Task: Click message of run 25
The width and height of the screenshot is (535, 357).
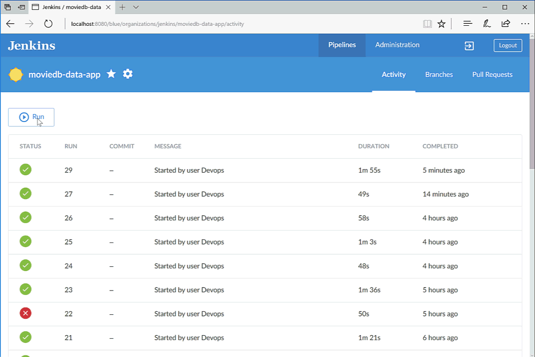Action: pyautogui.click(x=189, y=242)
